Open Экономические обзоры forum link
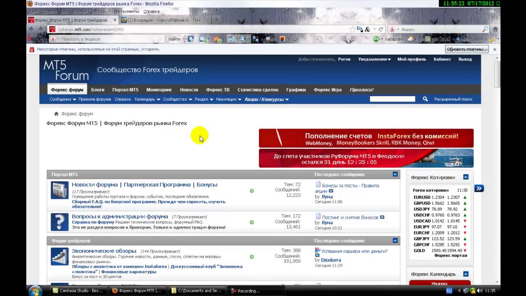This screenshot has height=296, width=526. 104,251
